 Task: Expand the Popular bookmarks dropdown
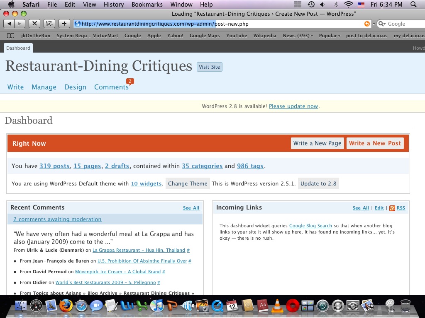click(x=330, y=36)
